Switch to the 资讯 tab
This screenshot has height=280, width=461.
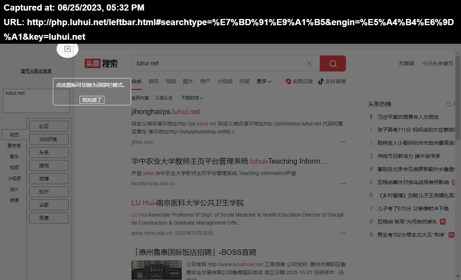coord(154,81)
